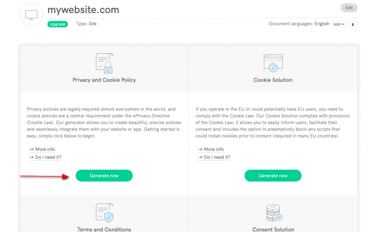Expand the More info link under Privacy Policy
Image resolution: width=373 pixels, height=232 pixels.
(x=44, y=149)
